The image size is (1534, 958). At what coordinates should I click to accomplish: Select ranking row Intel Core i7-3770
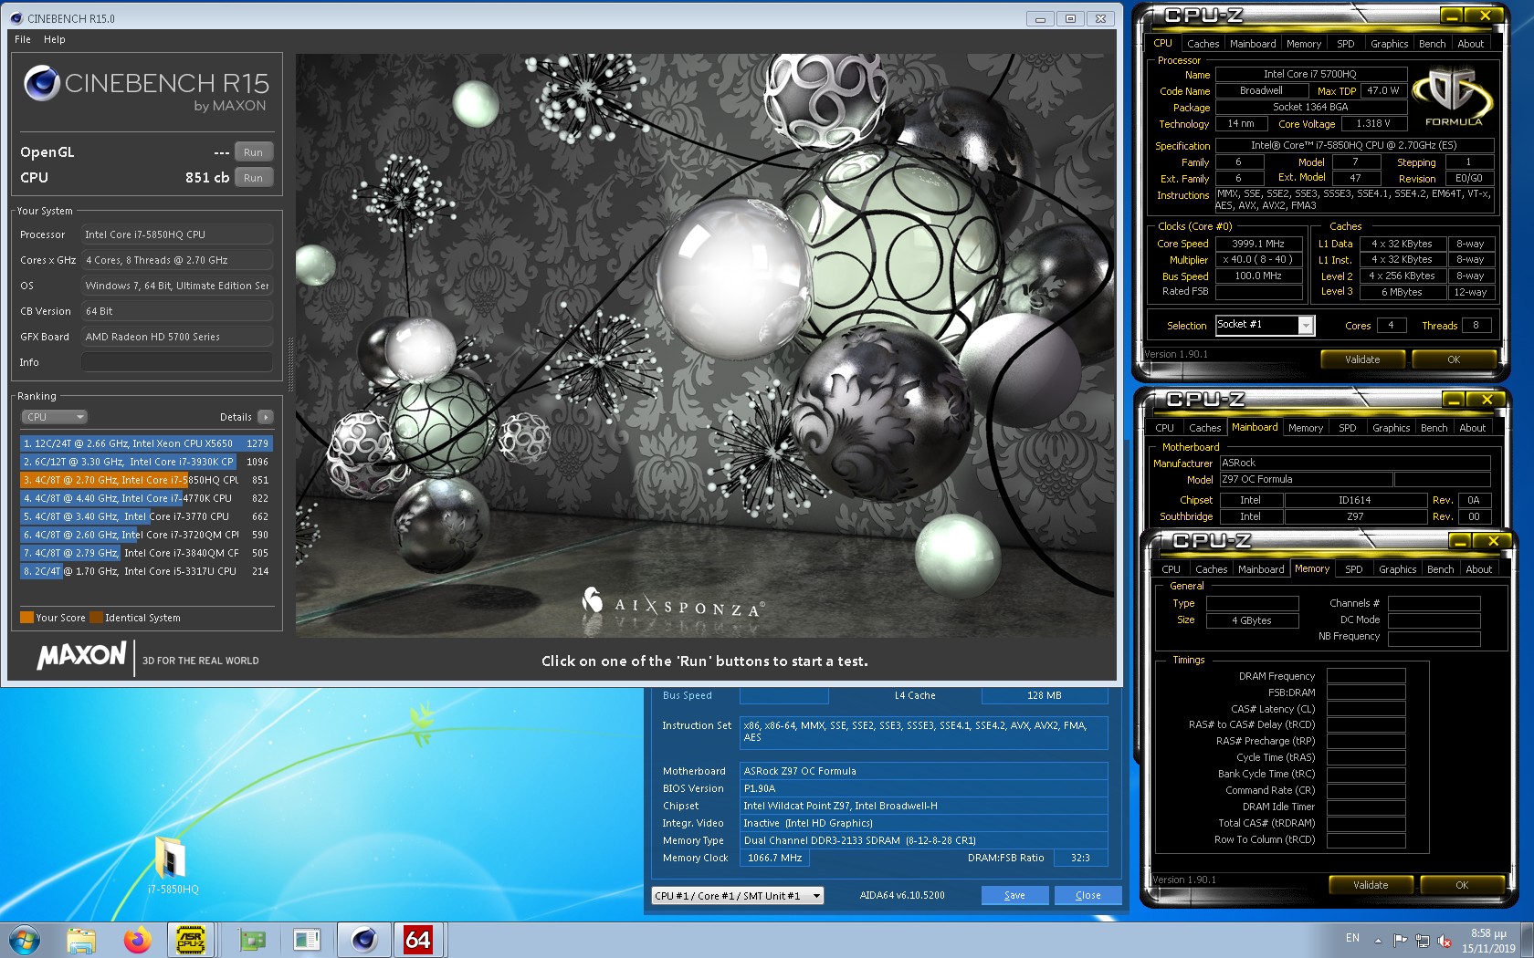pyautogui.click(x=146, y=516)
